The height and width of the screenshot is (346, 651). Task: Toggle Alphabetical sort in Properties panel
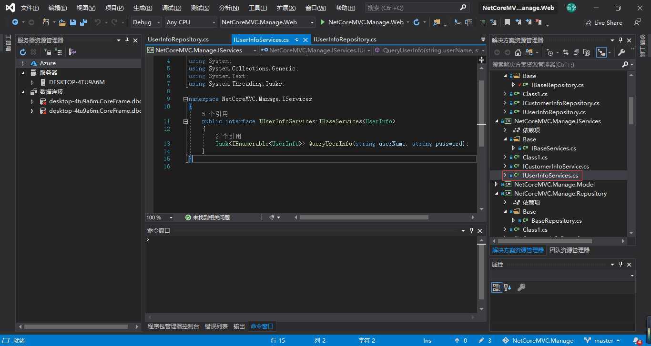[508, 287]
